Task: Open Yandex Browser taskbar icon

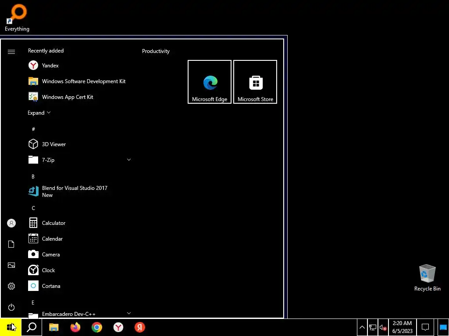Action: [x=118, y=327]
